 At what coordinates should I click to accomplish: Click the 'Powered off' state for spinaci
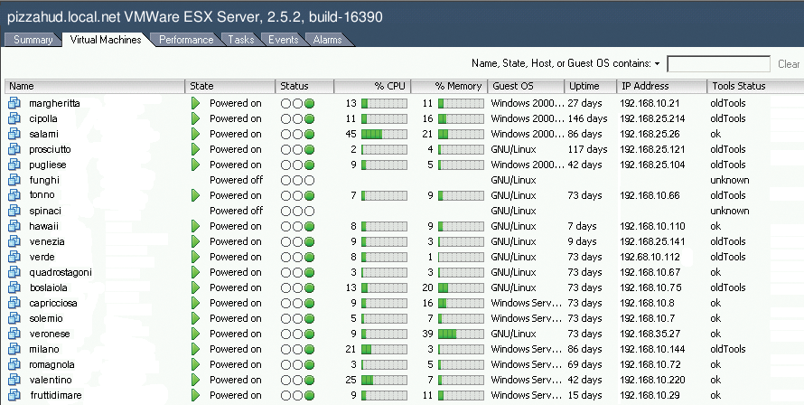pyautogui.click(x=236, y=211)
